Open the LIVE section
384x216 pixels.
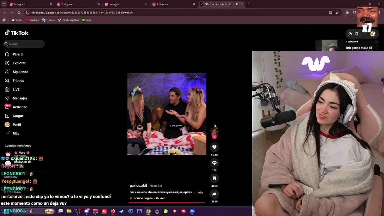[12, 89]
